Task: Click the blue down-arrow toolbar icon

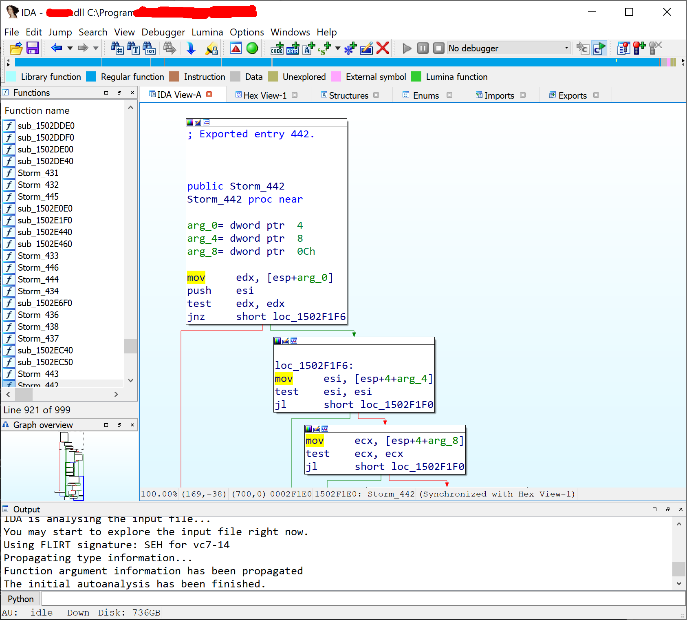Action: pyautogui.click(x=191, y=48)
